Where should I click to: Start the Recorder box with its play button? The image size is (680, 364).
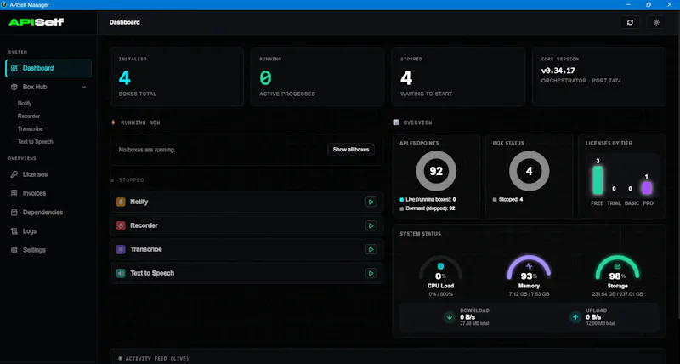371,225
